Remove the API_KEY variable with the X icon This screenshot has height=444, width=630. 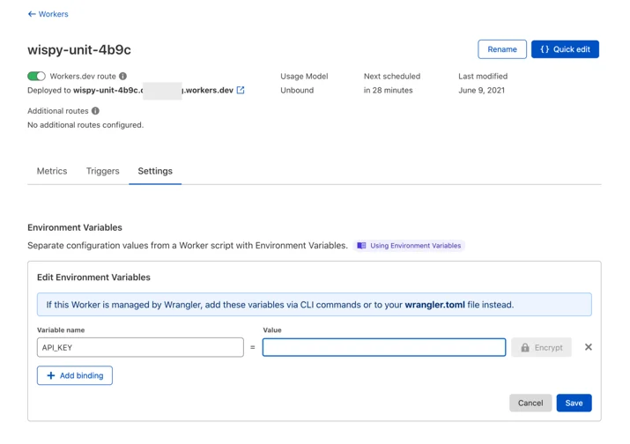click(589, 347)
